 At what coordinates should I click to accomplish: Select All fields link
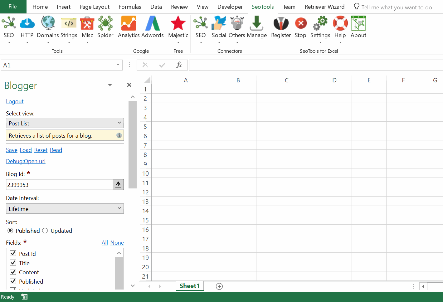pyautogui.click(x=105, y=243)
